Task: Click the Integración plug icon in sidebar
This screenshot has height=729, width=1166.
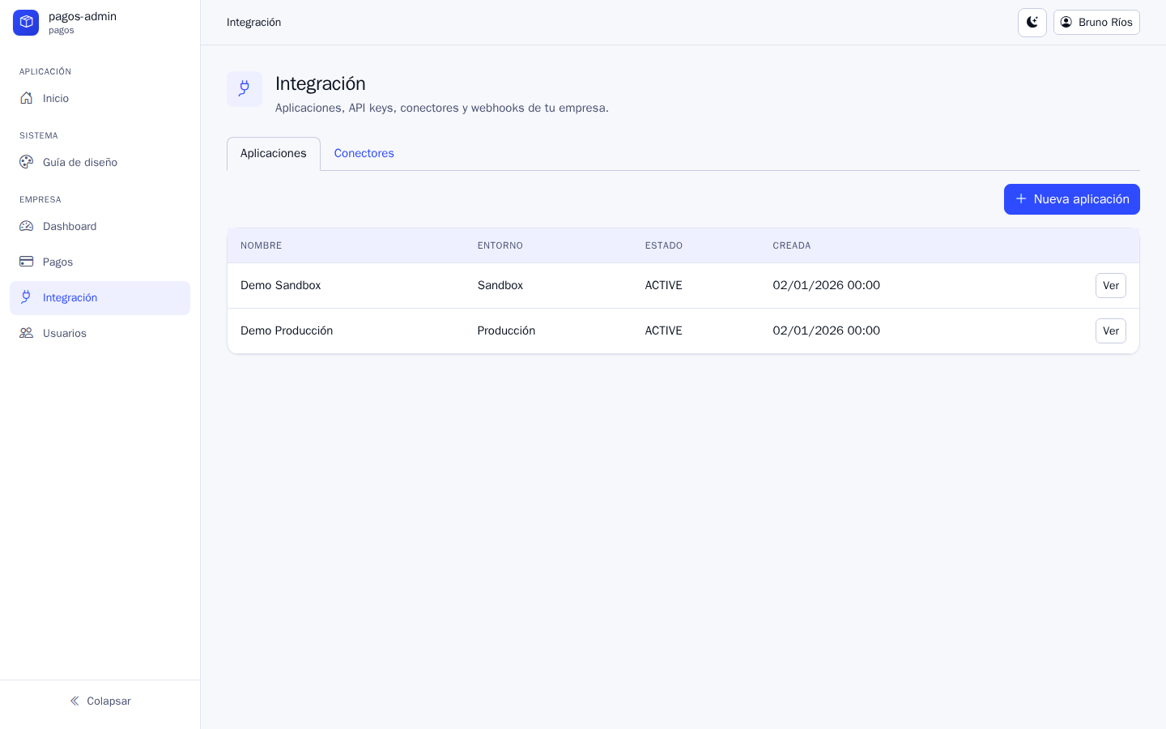Action: [27, 297]
